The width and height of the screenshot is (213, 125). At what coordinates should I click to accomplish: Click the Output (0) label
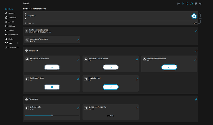pyautogui.click(x=31, y=16)
